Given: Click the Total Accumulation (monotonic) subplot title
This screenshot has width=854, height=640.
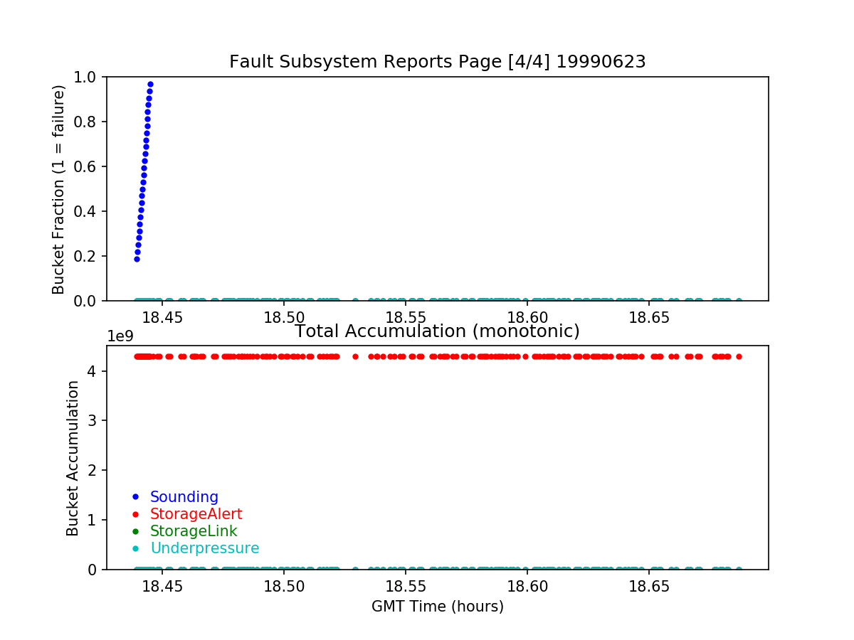Looking at the screenshot, I should click(x=437, y=331).
